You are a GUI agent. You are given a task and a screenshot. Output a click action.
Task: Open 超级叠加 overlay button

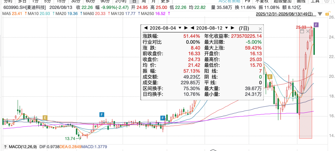click(x=282, y=1)
